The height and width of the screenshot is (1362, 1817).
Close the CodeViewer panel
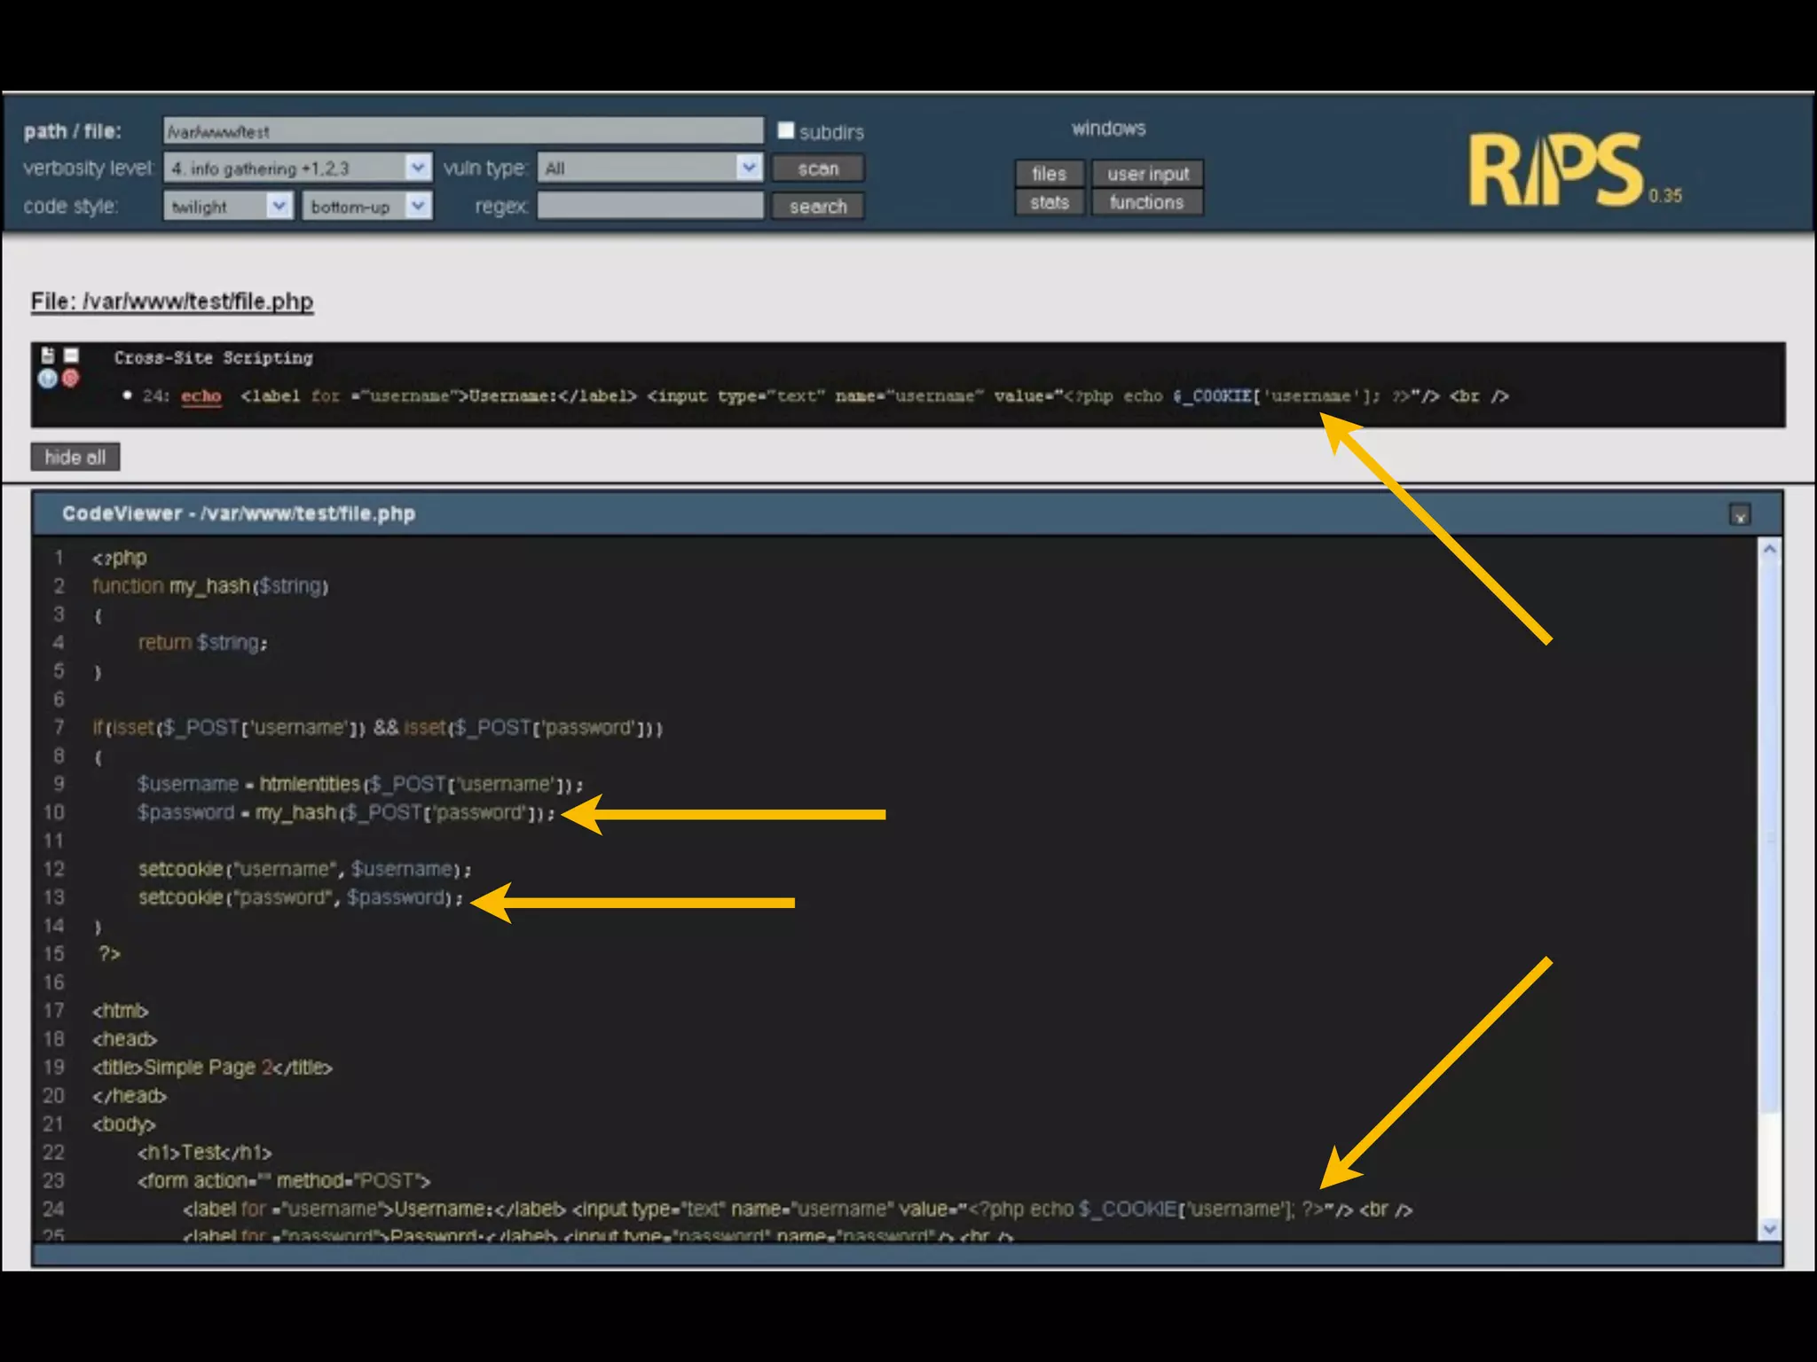click(x=1739, y=515)
